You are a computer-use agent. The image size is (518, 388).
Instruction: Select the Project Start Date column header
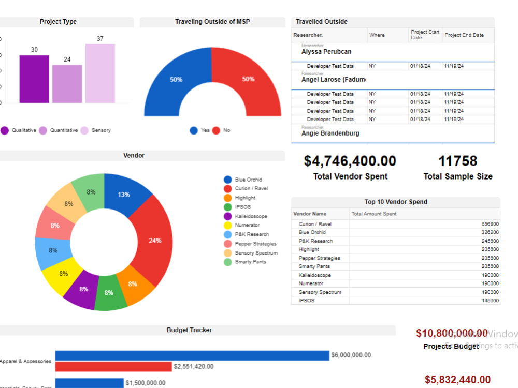[424, 35]
